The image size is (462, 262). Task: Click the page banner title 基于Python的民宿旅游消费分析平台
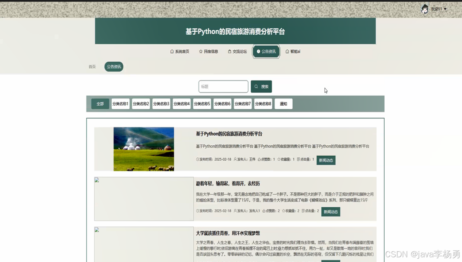235,32
